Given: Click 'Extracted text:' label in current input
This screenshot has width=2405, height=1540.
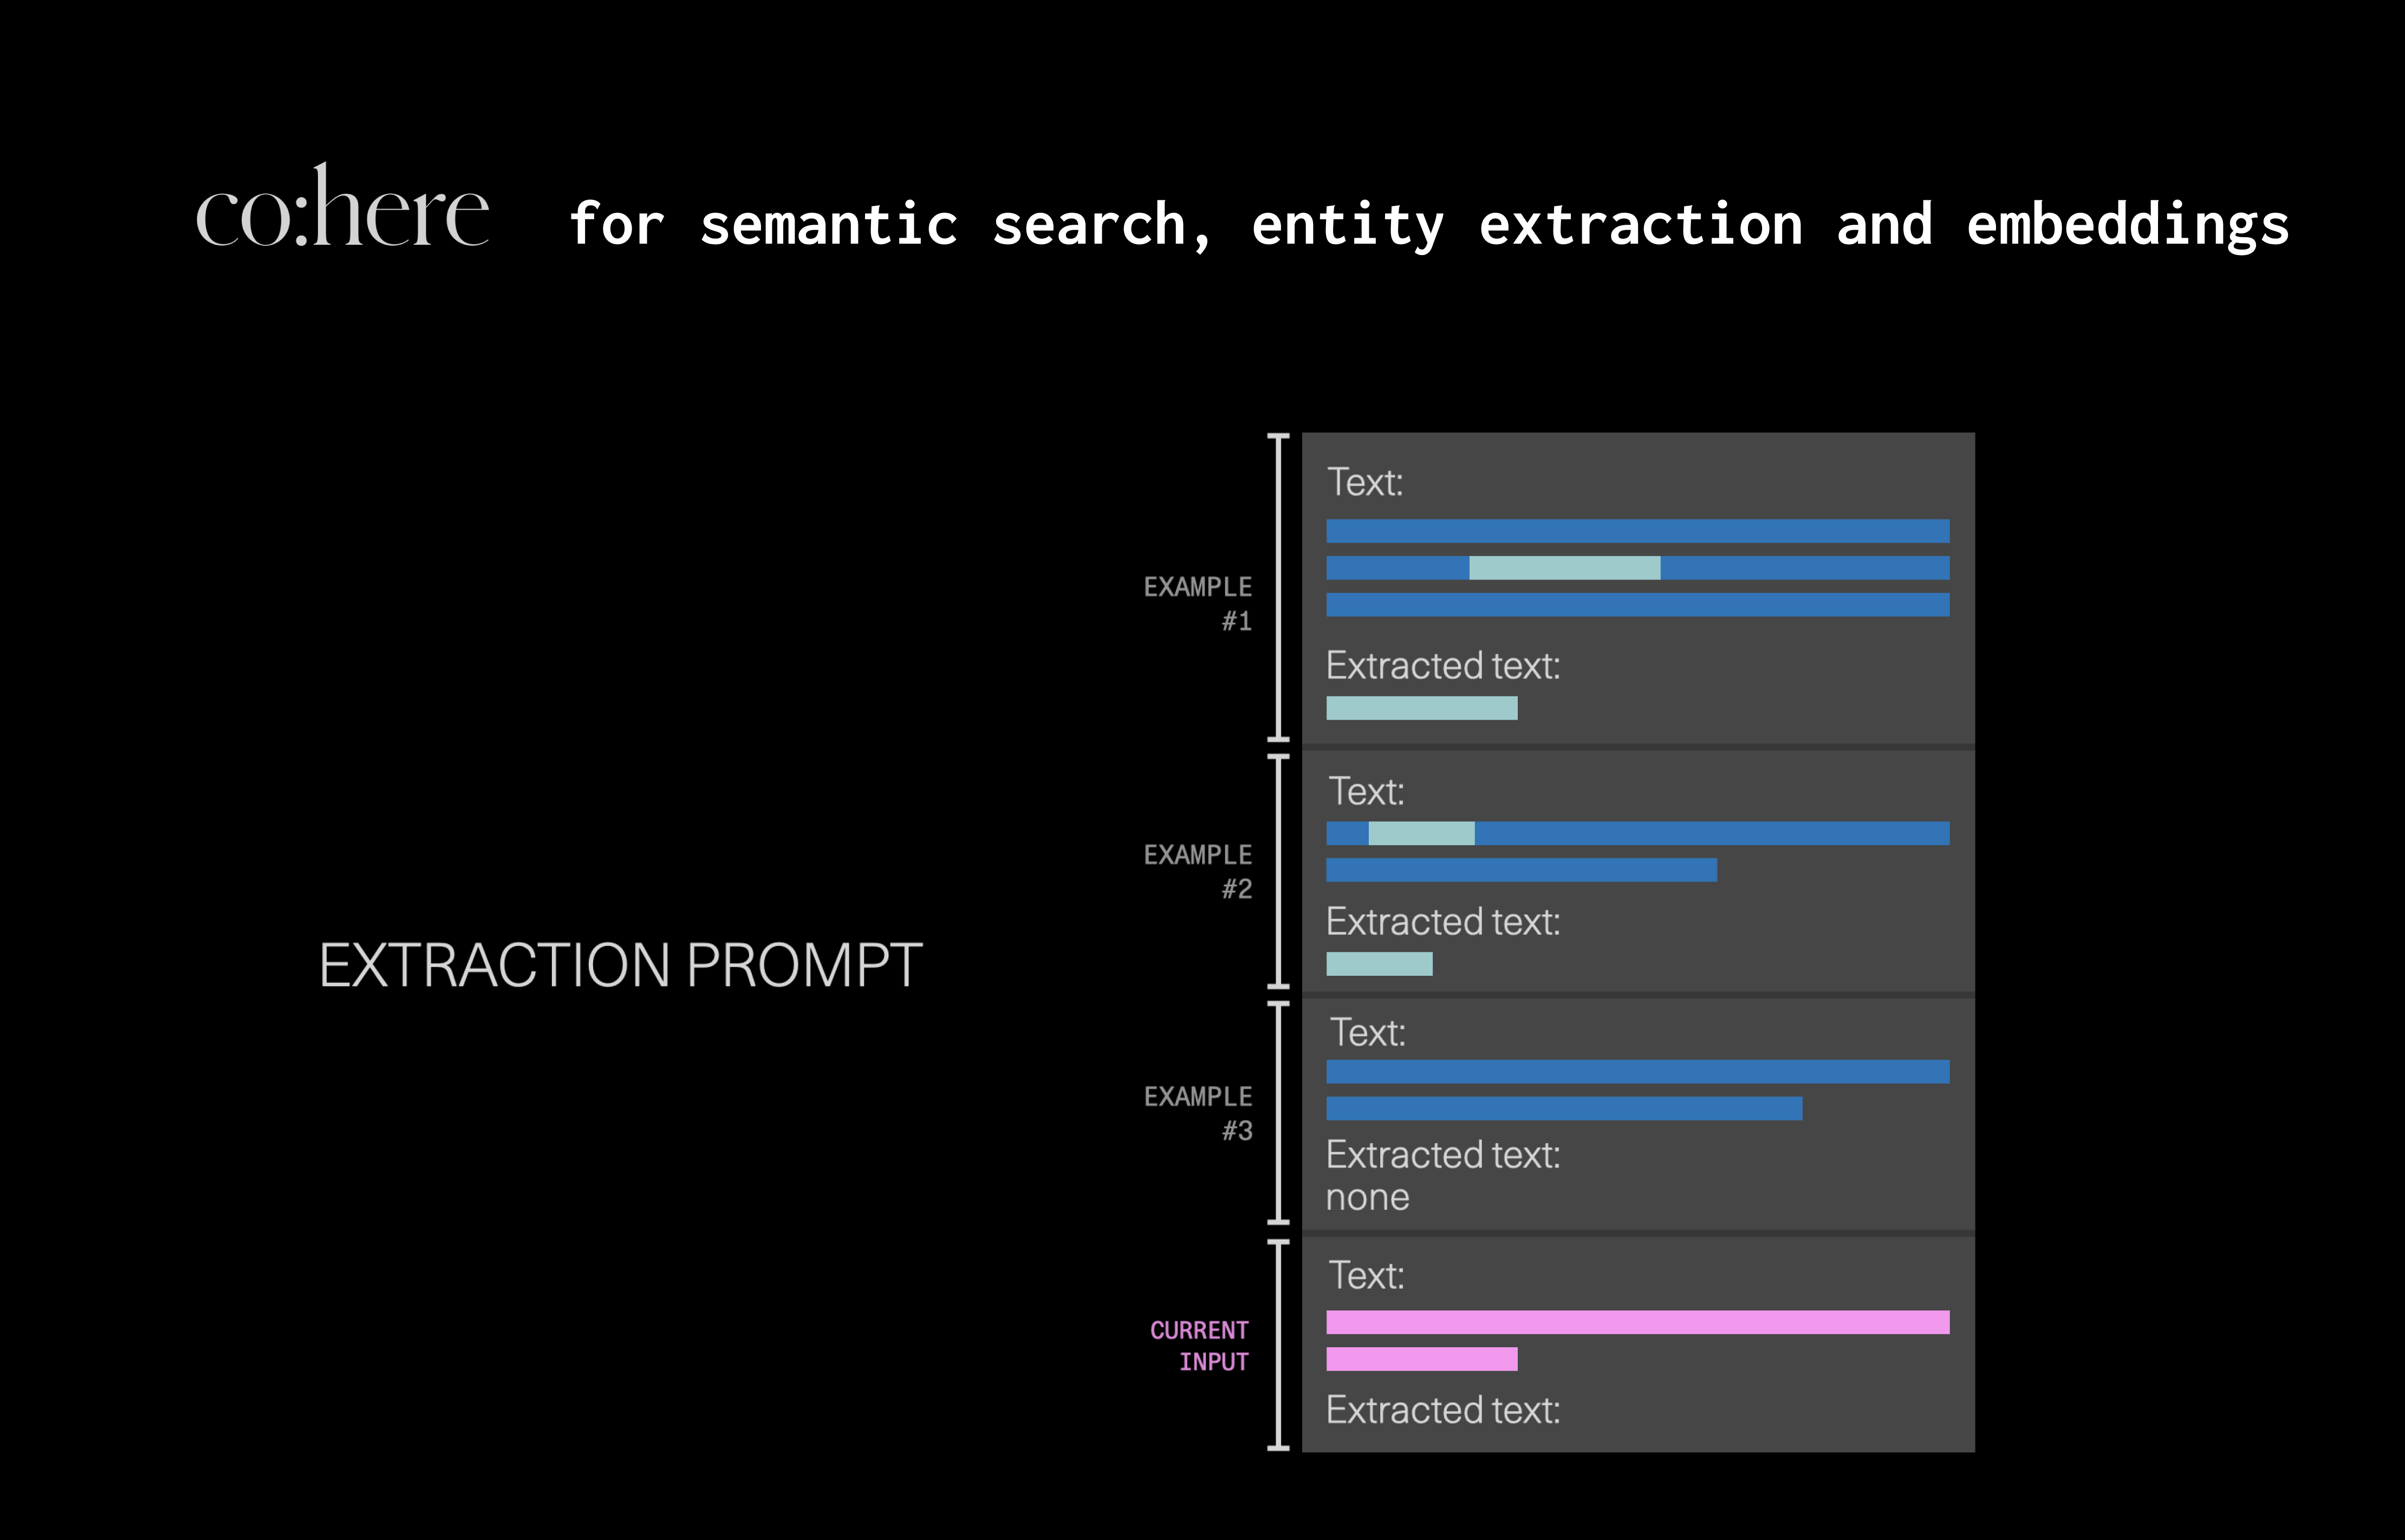Looking at the screenshot, I should click(1442, 1410).
